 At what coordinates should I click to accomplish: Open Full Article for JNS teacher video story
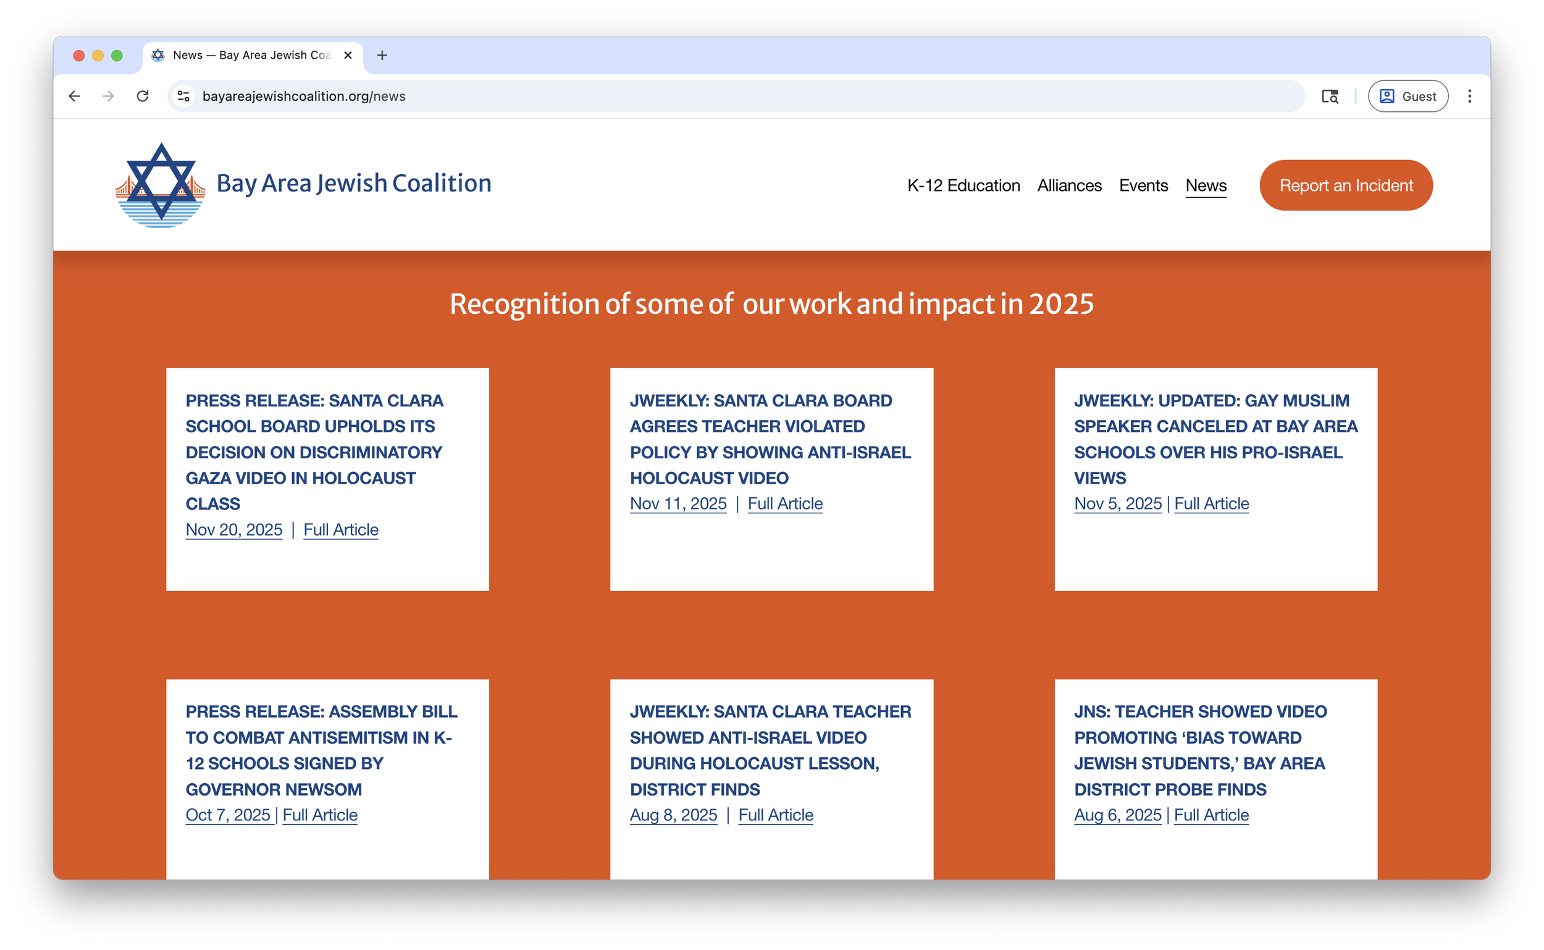pyautogui.click(x=1210, y=815)
